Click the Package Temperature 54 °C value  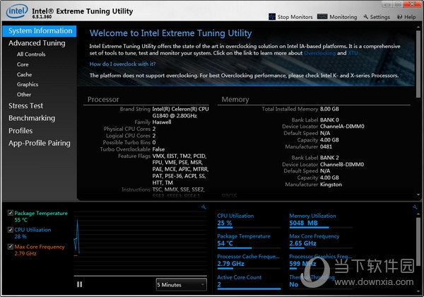point(225,243)
